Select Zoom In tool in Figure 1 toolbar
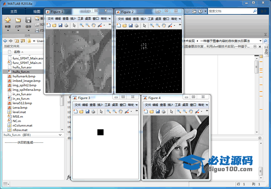The height and width of the screenshot is (189, 271). pyautogui.click(x=81, y=25)
